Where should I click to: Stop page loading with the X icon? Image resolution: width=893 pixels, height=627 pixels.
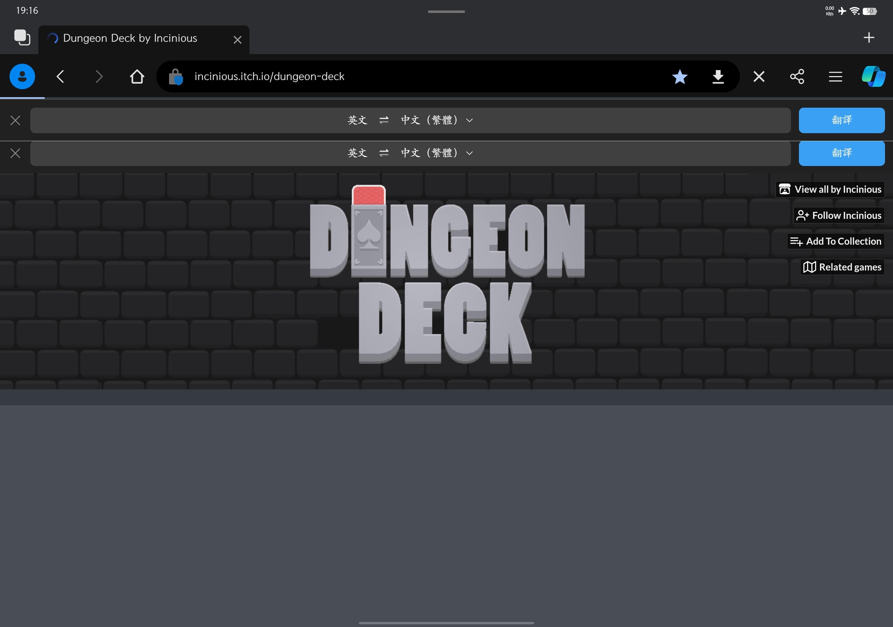pos(759,76)
